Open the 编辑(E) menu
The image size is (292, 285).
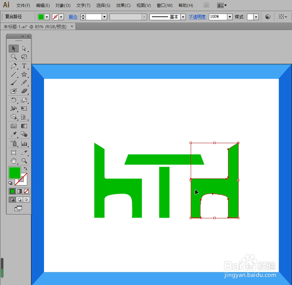click(43, 5)
